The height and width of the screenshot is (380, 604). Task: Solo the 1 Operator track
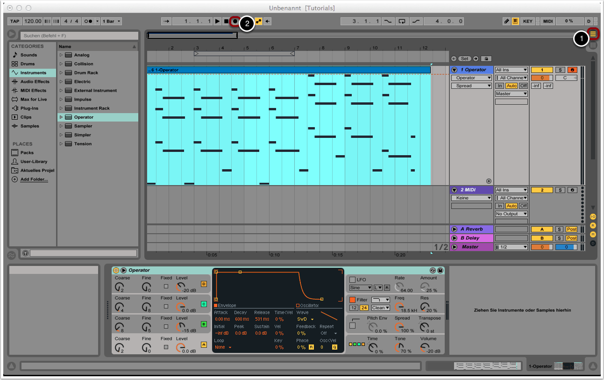560,70
